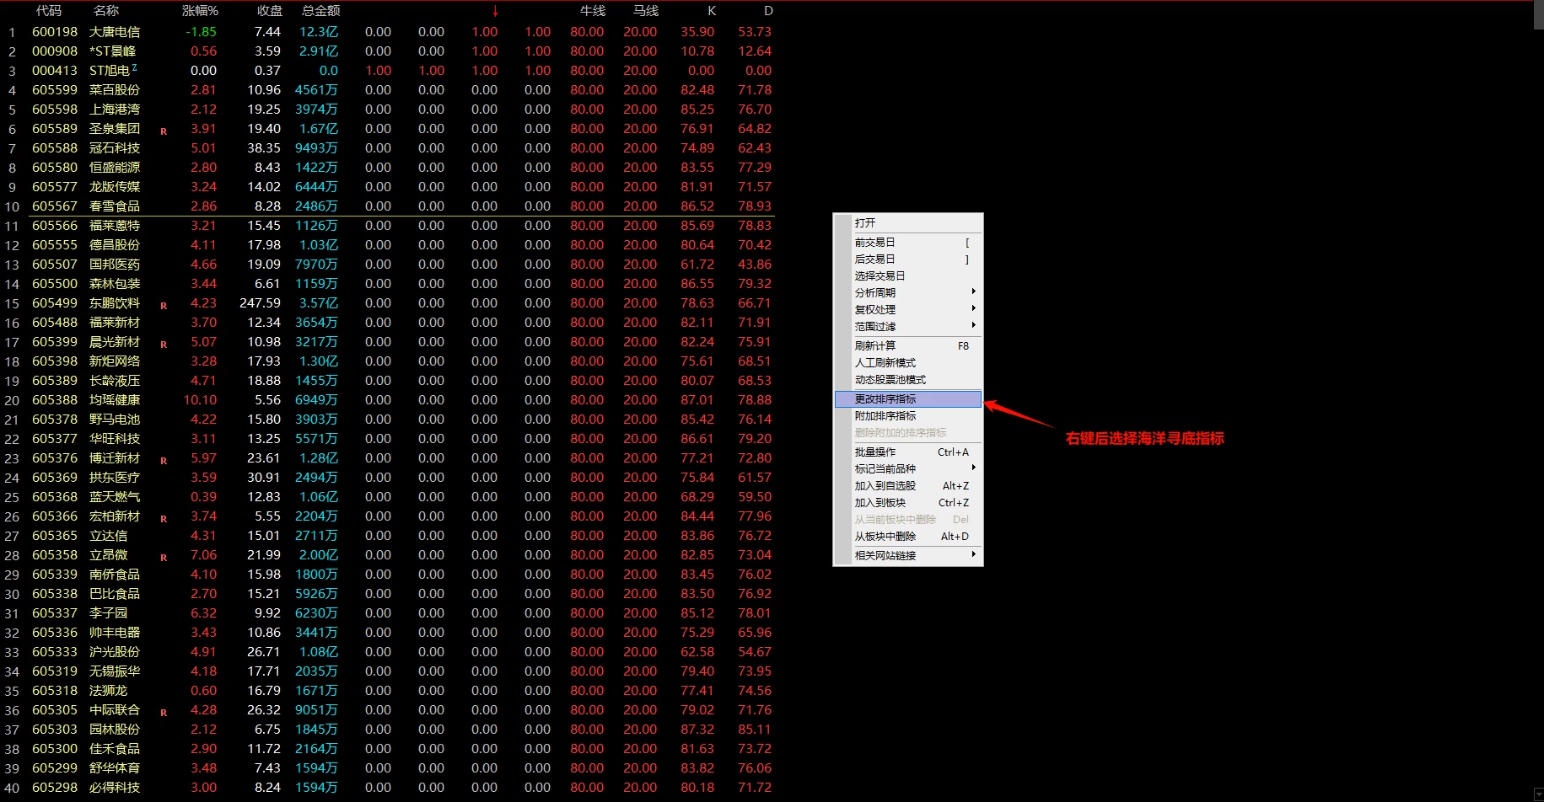
Task: Open 标记当前品种 submenu
Action: click(x=917, y=468)
